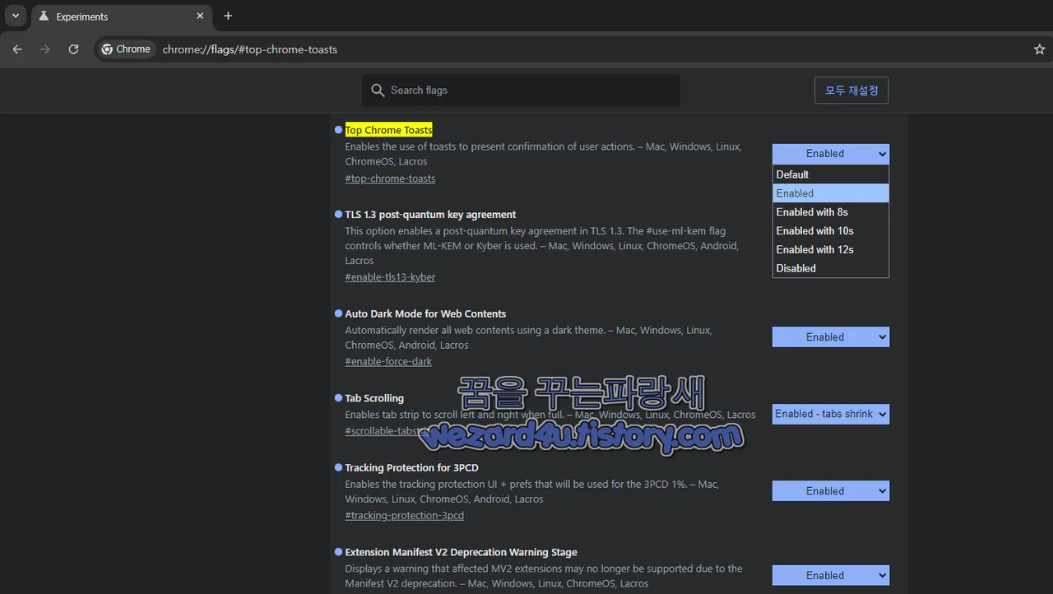This screenshot has height=594, width=1053.
Task: Click the magnifier icon in Search flags
Action: [x=378, y=90]
